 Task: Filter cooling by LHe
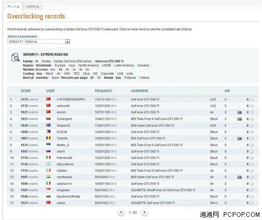click(129, 73)
